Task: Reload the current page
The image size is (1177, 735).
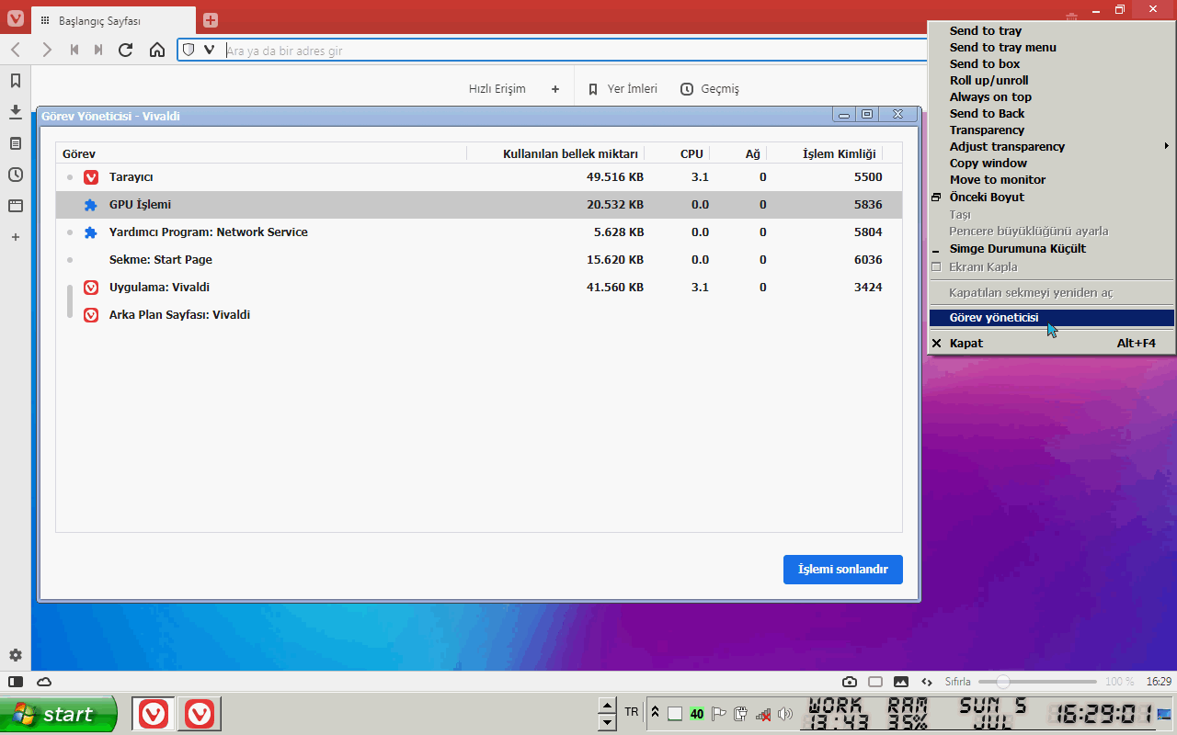Action: point(126,50)
